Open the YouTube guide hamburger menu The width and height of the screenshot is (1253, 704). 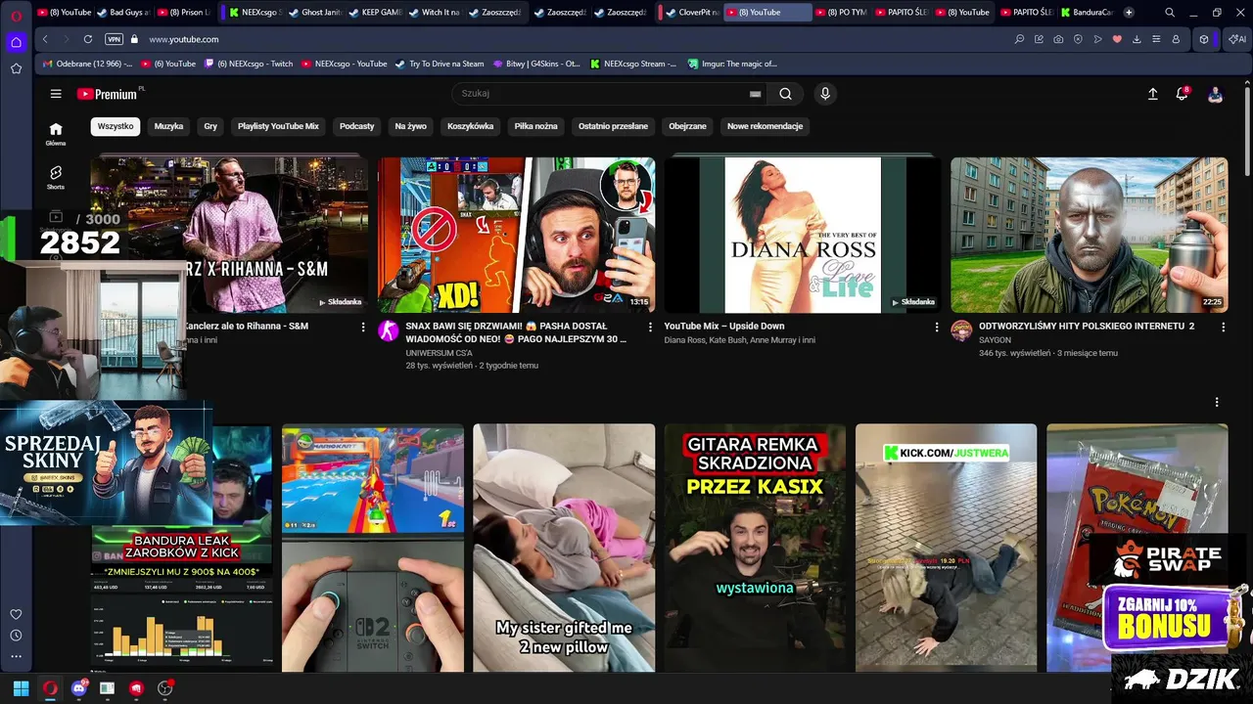tap(56, 94)
